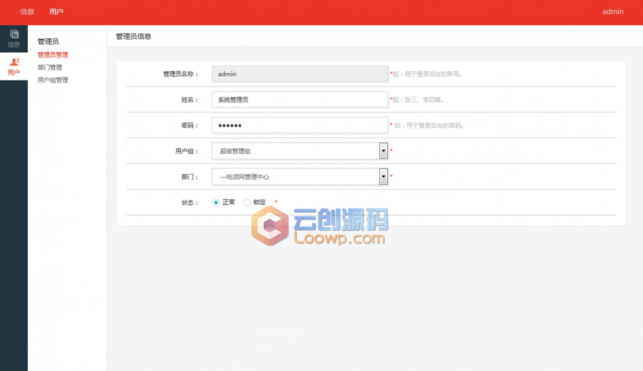Click the 管理员信息 page title
The width and height of the screenshot is (643, 371).
(134, 36)
